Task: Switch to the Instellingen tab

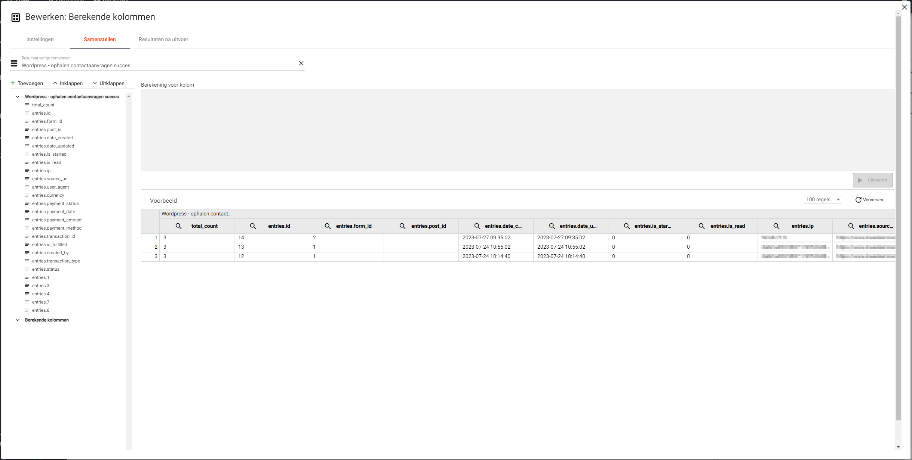Action: pos(40,39)
